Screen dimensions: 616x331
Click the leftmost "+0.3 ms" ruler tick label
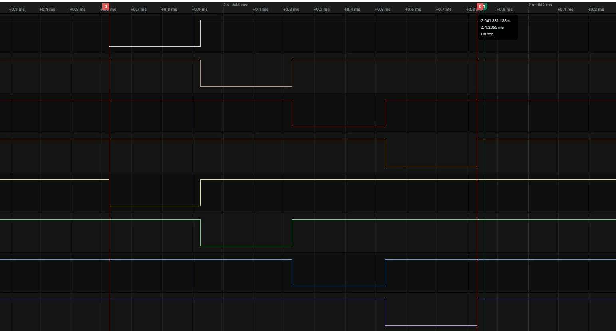coord(16,9)
